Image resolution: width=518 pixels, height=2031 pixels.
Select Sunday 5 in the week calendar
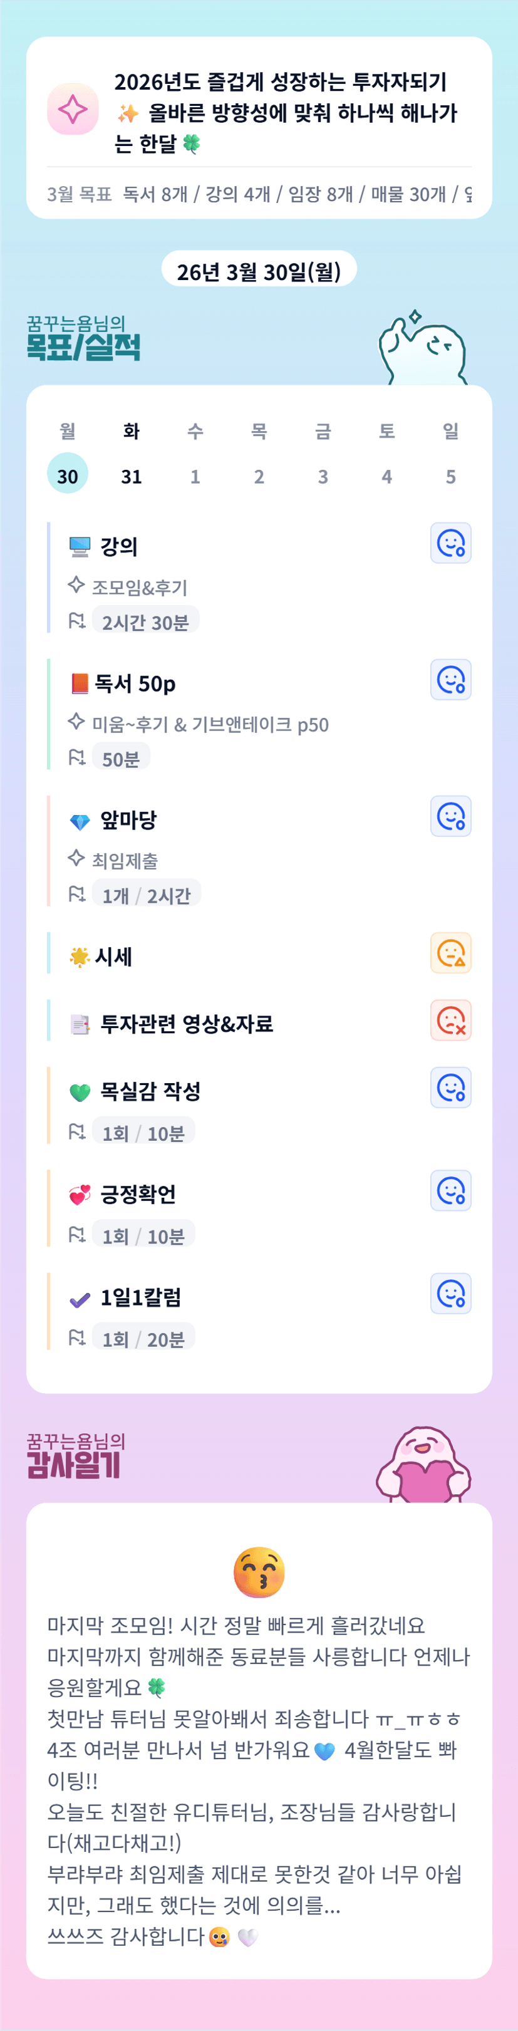[450, 475]
